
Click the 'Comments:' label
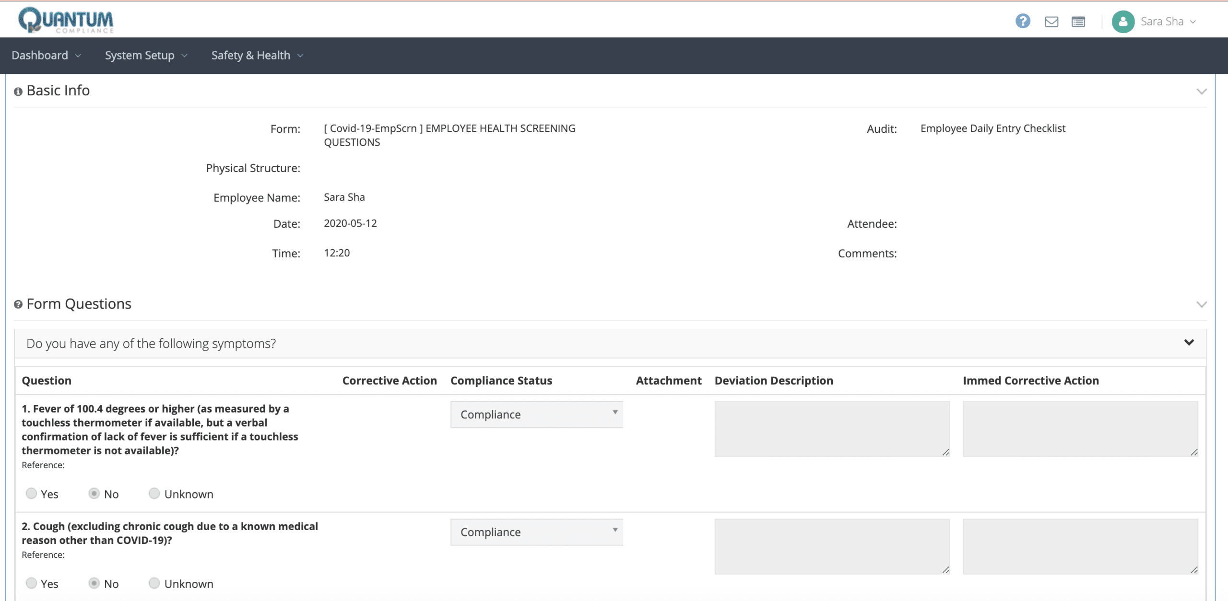click(x=867, y=254)
